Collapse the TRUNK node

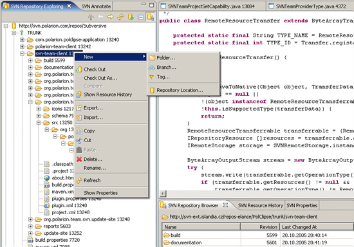pos(14,33)
